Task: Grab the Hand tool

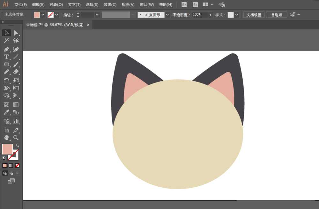Action: click(7, 138)
